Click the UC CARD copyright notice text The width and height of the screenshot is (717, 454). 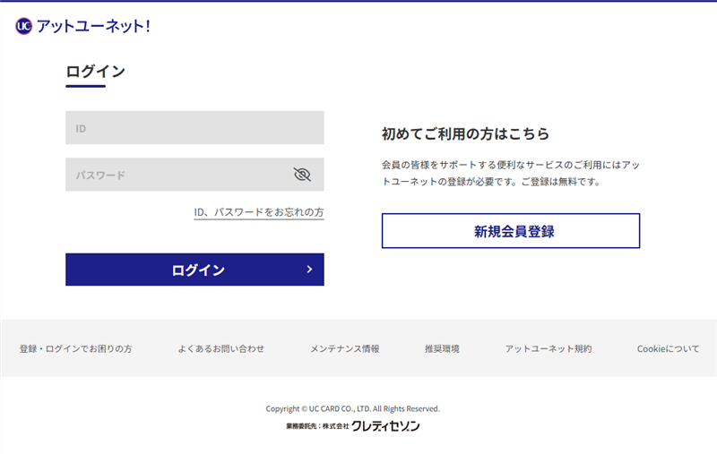pos(352,408)
